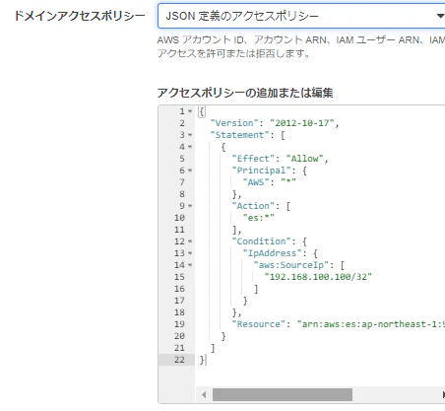Image resolution: width=445 pixels, height=411 pixels.
Task: Click the "Action" key text
Action: point(253,206)
